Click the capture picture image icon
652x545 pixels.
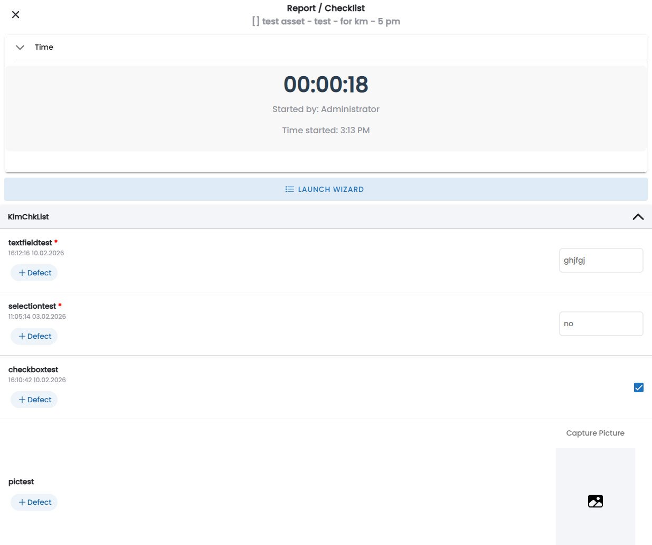[596, 501]
